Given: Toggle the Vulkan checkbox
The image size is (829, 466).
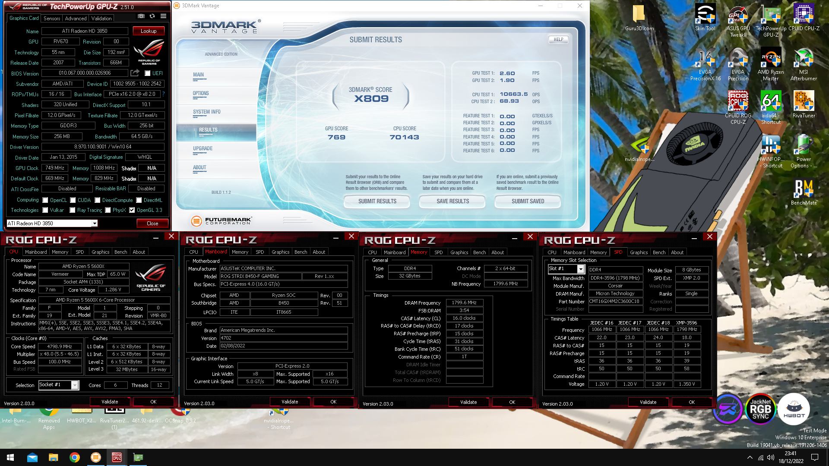Looking at the screenshot, I should click(x=45, y=210).
